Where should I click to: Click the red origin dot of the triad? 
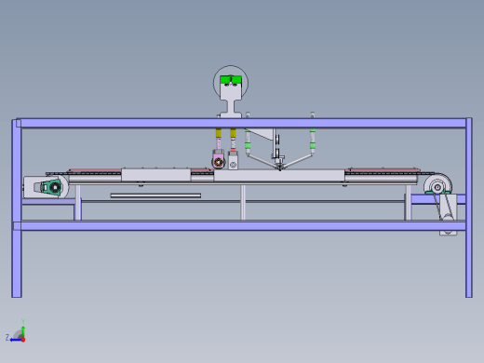23,340
